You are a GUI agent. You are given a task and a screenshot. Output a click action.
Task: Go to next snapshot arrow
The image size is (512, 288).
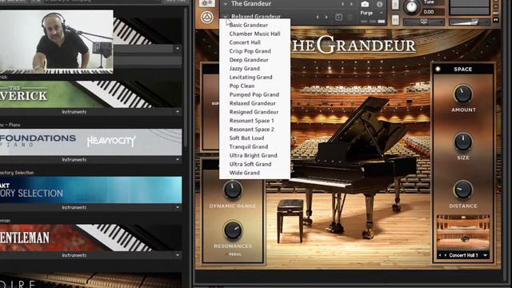[x=326, y=17]
